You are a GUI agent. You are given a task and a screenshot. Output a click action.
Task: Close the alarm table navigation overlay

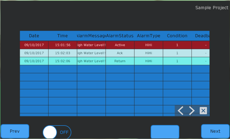pyautogui.click(x=203, y=111)
